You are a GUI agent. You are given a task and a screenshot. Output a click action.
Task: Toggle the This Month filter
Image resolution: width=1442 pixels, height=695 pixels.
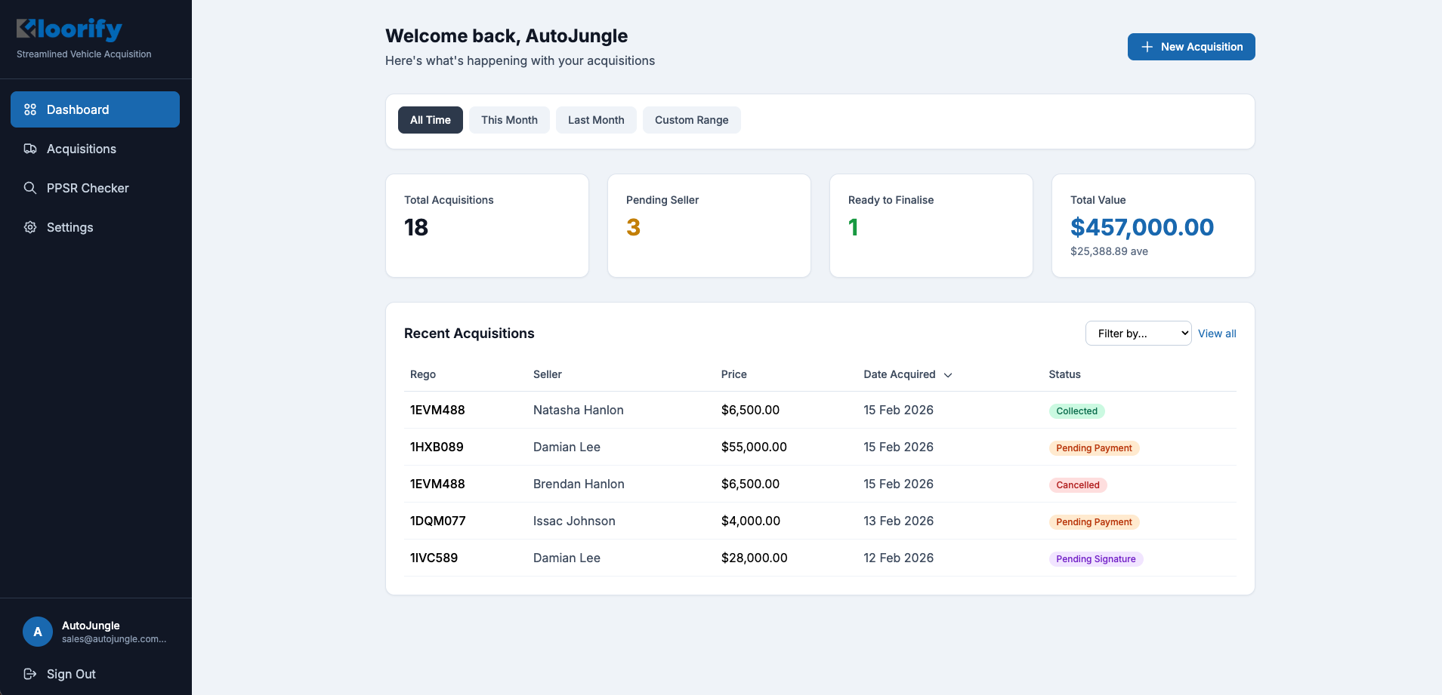tap(509, 120)
